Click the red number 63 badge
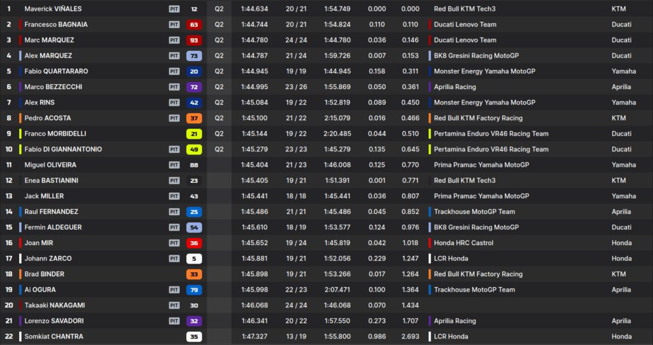The height and width of the screenshot is (345, 653). click(x=194, y=25)
